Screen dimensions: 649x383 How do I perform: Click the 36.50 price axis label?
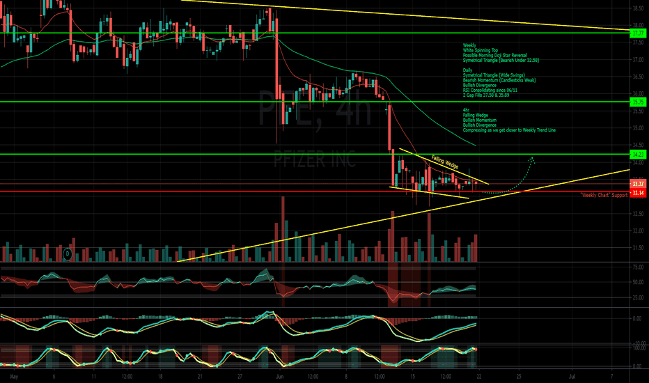click(638, 77)
